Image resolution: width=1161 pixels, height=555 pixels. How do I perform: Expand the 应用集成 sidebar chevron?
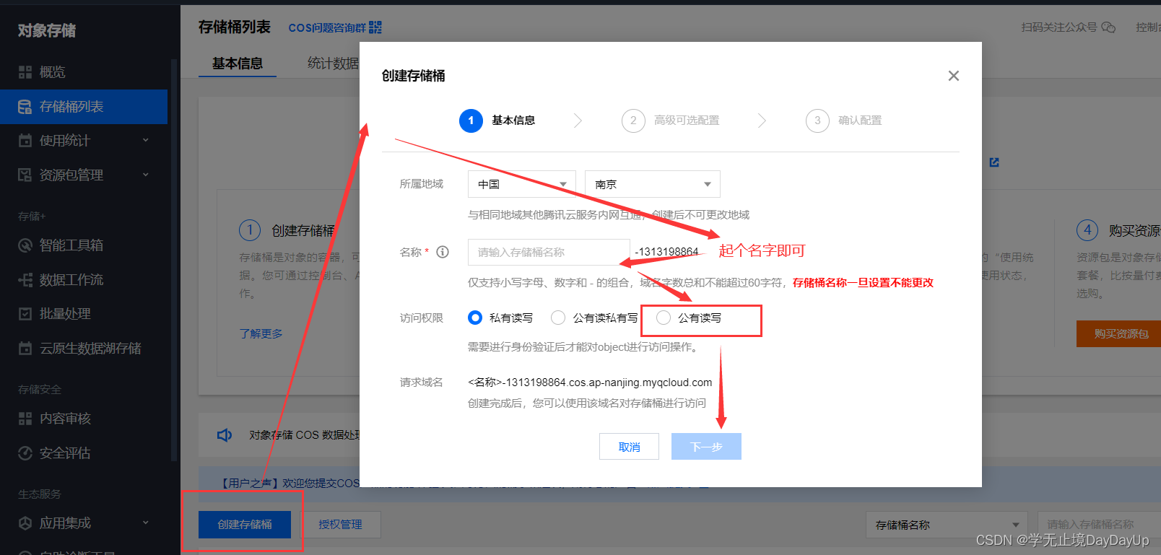pyautogui.click(x=146, y=523)
